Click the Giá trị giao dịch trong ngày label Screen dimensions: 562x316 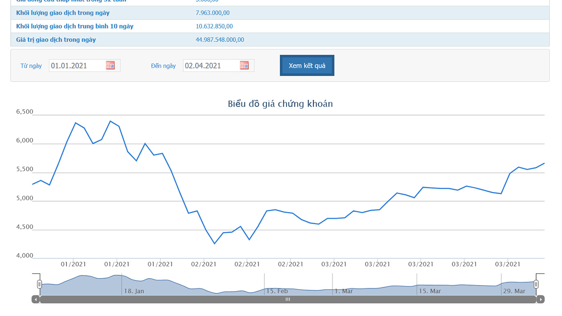[x=56, y=40]
